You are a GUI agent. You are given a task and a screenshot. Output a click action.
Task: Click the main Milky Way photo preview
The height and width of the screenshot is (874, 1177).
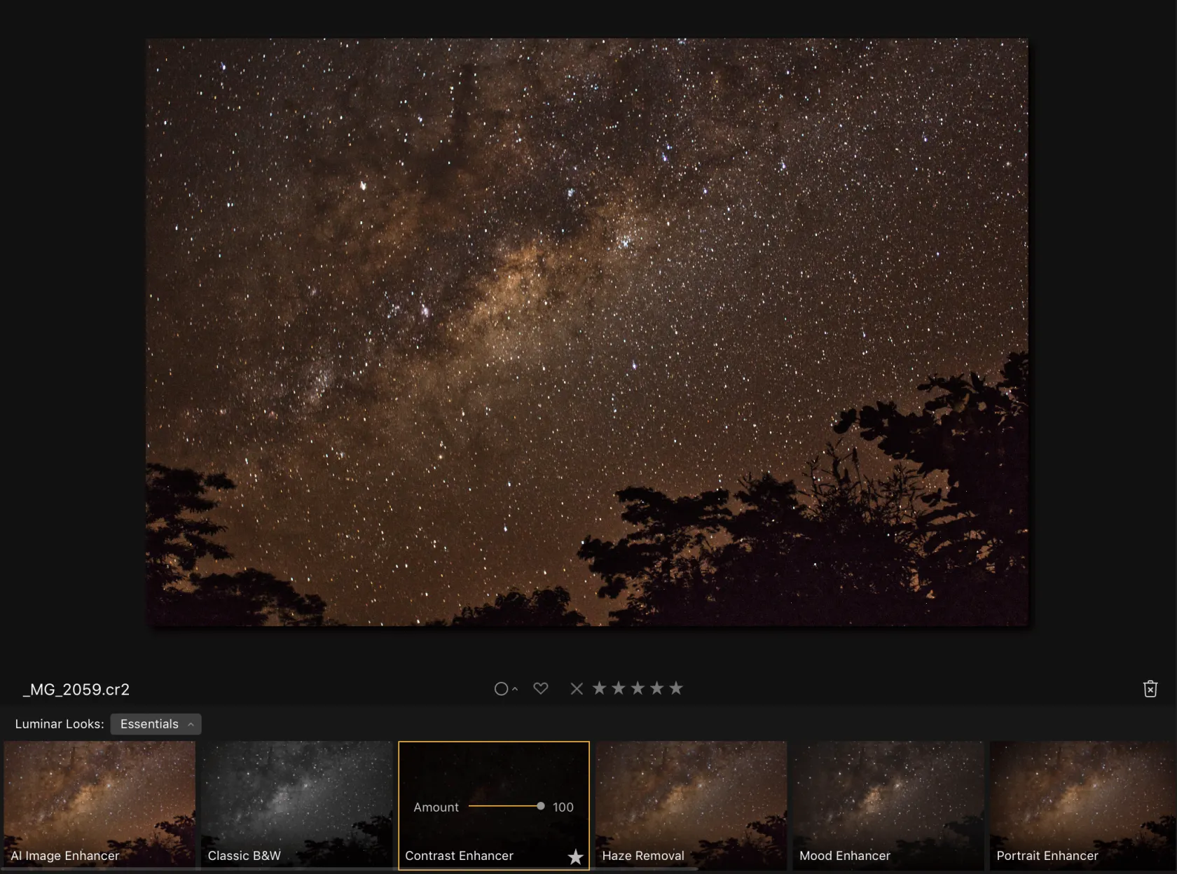[x=587, y=332]
